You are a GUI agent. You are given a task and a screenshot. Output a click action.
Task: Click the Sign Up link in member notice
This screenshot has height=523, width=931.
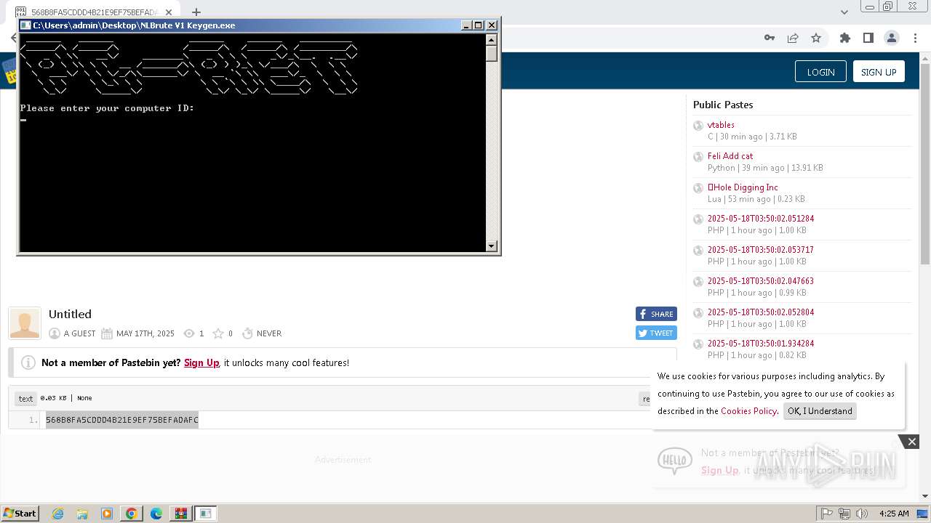pyautogui.click(x=201, y=362)
